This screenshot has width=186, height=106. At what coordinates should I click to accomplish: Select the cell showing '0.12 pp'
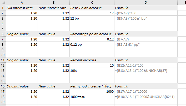pyautogui.click(x=92, y=45)
